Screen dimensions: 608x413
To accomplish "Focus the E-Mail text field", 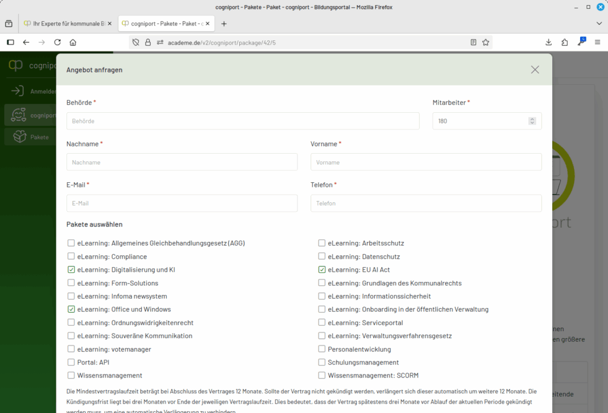I will pos(182,204).
